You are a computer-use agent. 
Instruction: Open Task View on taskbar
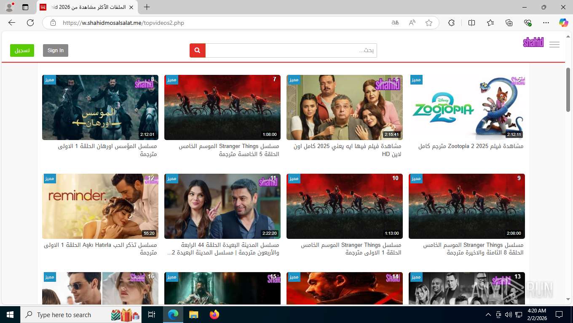tap(152, 315)
